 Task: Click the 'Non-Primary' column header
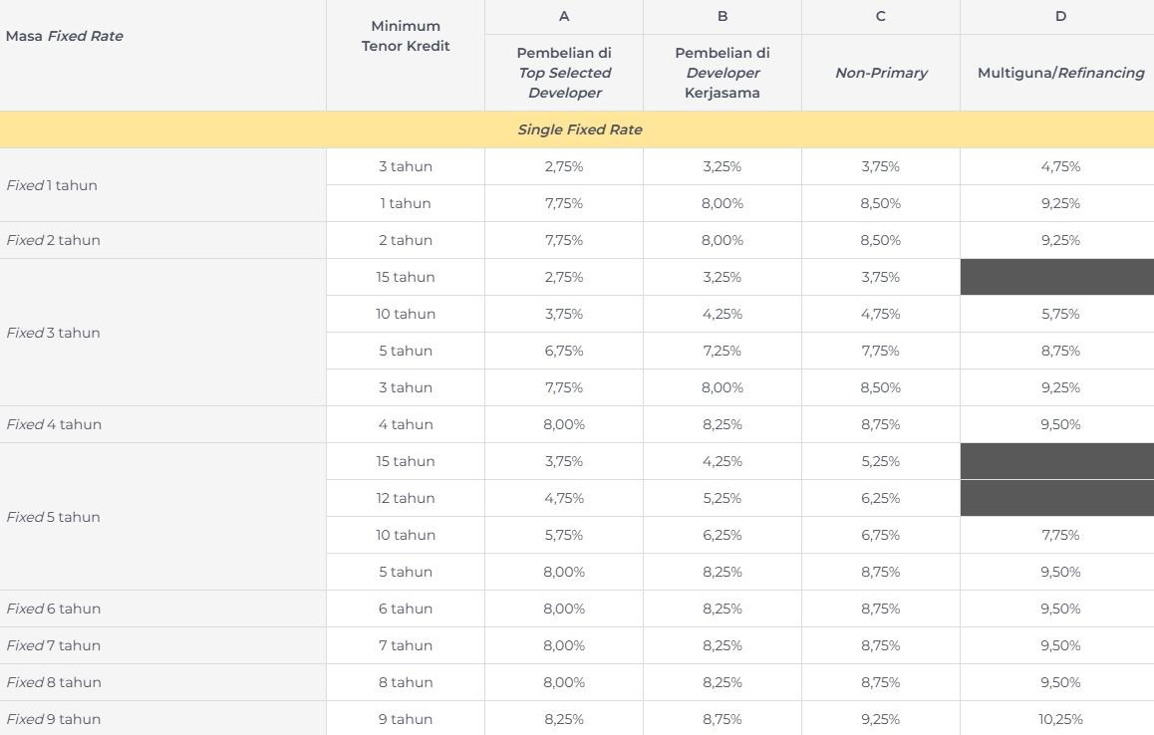click(881, 73)
